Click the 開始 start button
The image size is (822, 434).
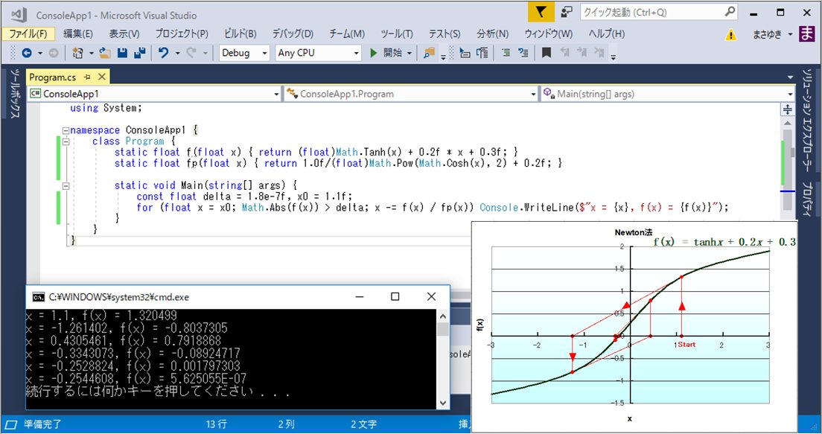coord(386,53)
